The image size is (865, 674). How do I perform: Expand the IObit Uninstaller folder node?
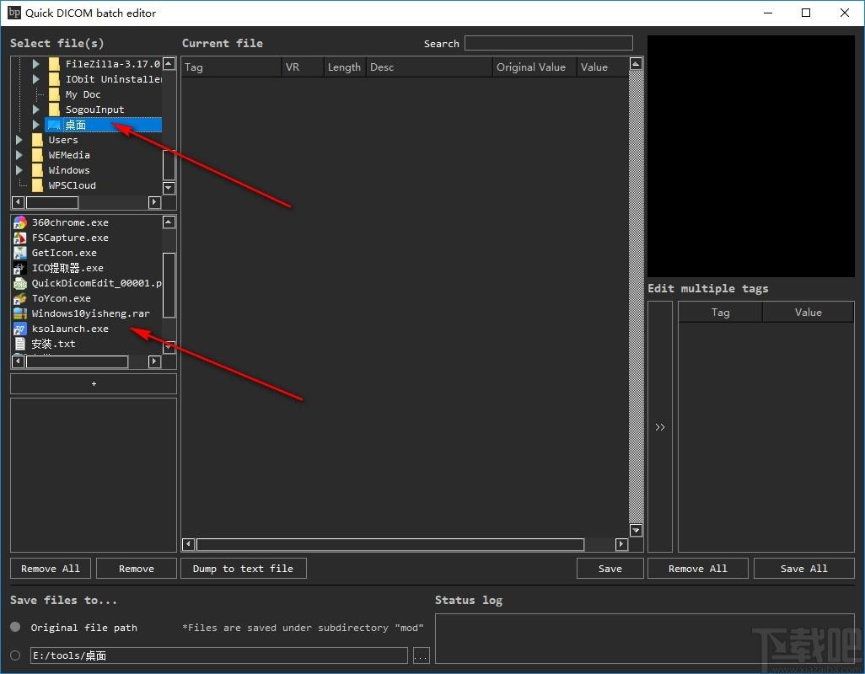tap(36, 79)
